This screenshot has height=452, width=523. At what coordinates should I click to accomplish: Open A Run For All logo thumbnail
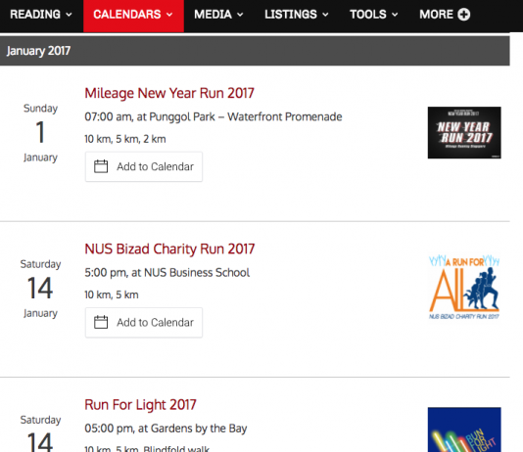coord(464,287)
